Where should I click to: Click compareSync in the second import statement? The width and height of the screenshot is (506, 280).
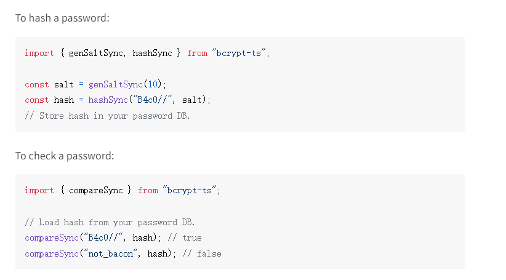pyautogui.click(x=95, y=191)
